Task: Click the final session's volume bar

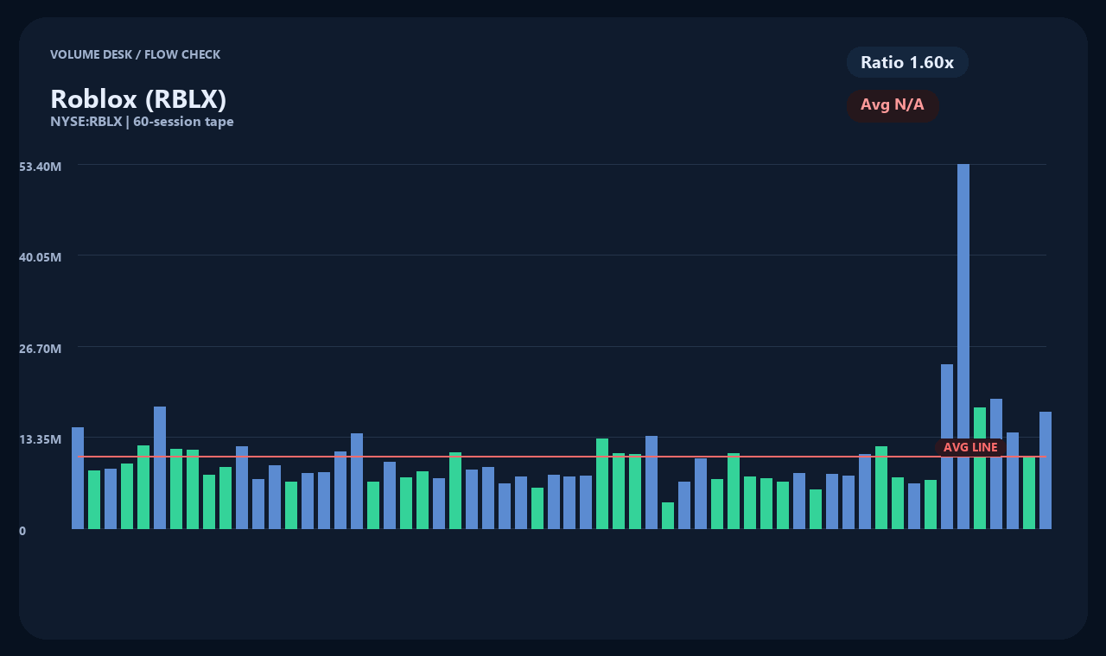Action: (x=1046, y=470)
